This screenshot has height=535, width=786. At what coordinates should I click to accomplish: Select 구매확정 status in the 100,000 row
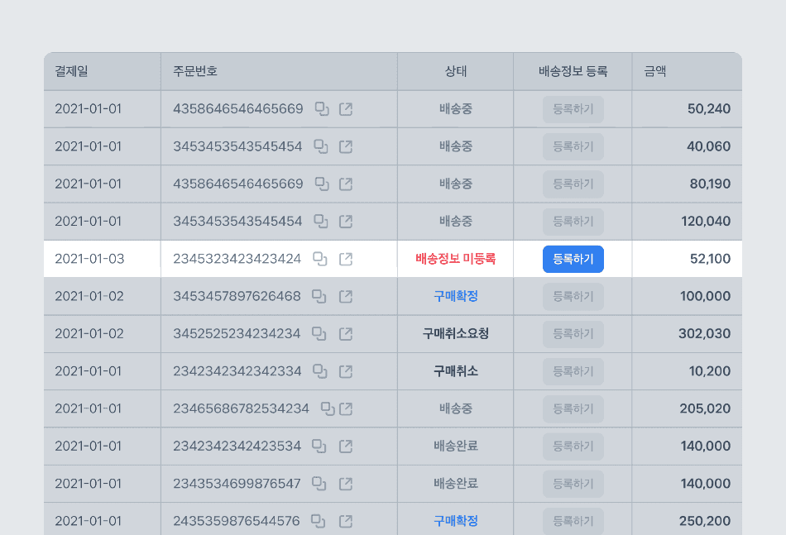coord(456,297)
